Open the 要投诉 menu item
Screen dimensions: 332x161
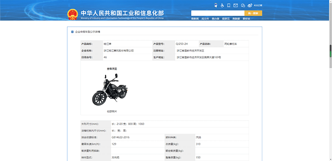tap(246, 19)
